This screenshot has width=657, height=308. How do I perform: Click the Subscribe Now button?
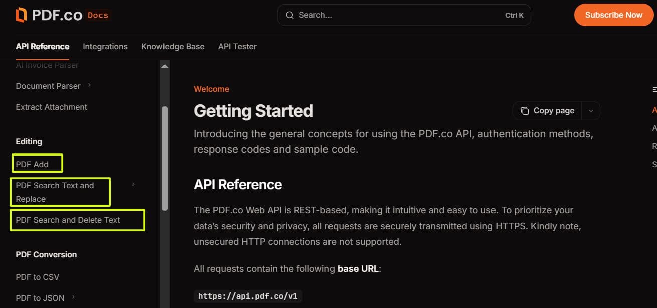click(x=613, y=15)
